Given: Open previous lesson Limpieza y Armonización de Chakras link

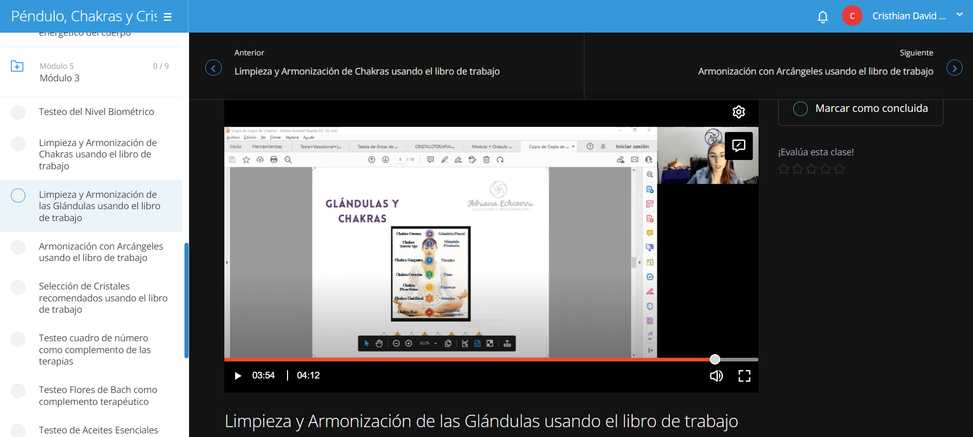Looking at the screenshot, I should coord(367,71).
